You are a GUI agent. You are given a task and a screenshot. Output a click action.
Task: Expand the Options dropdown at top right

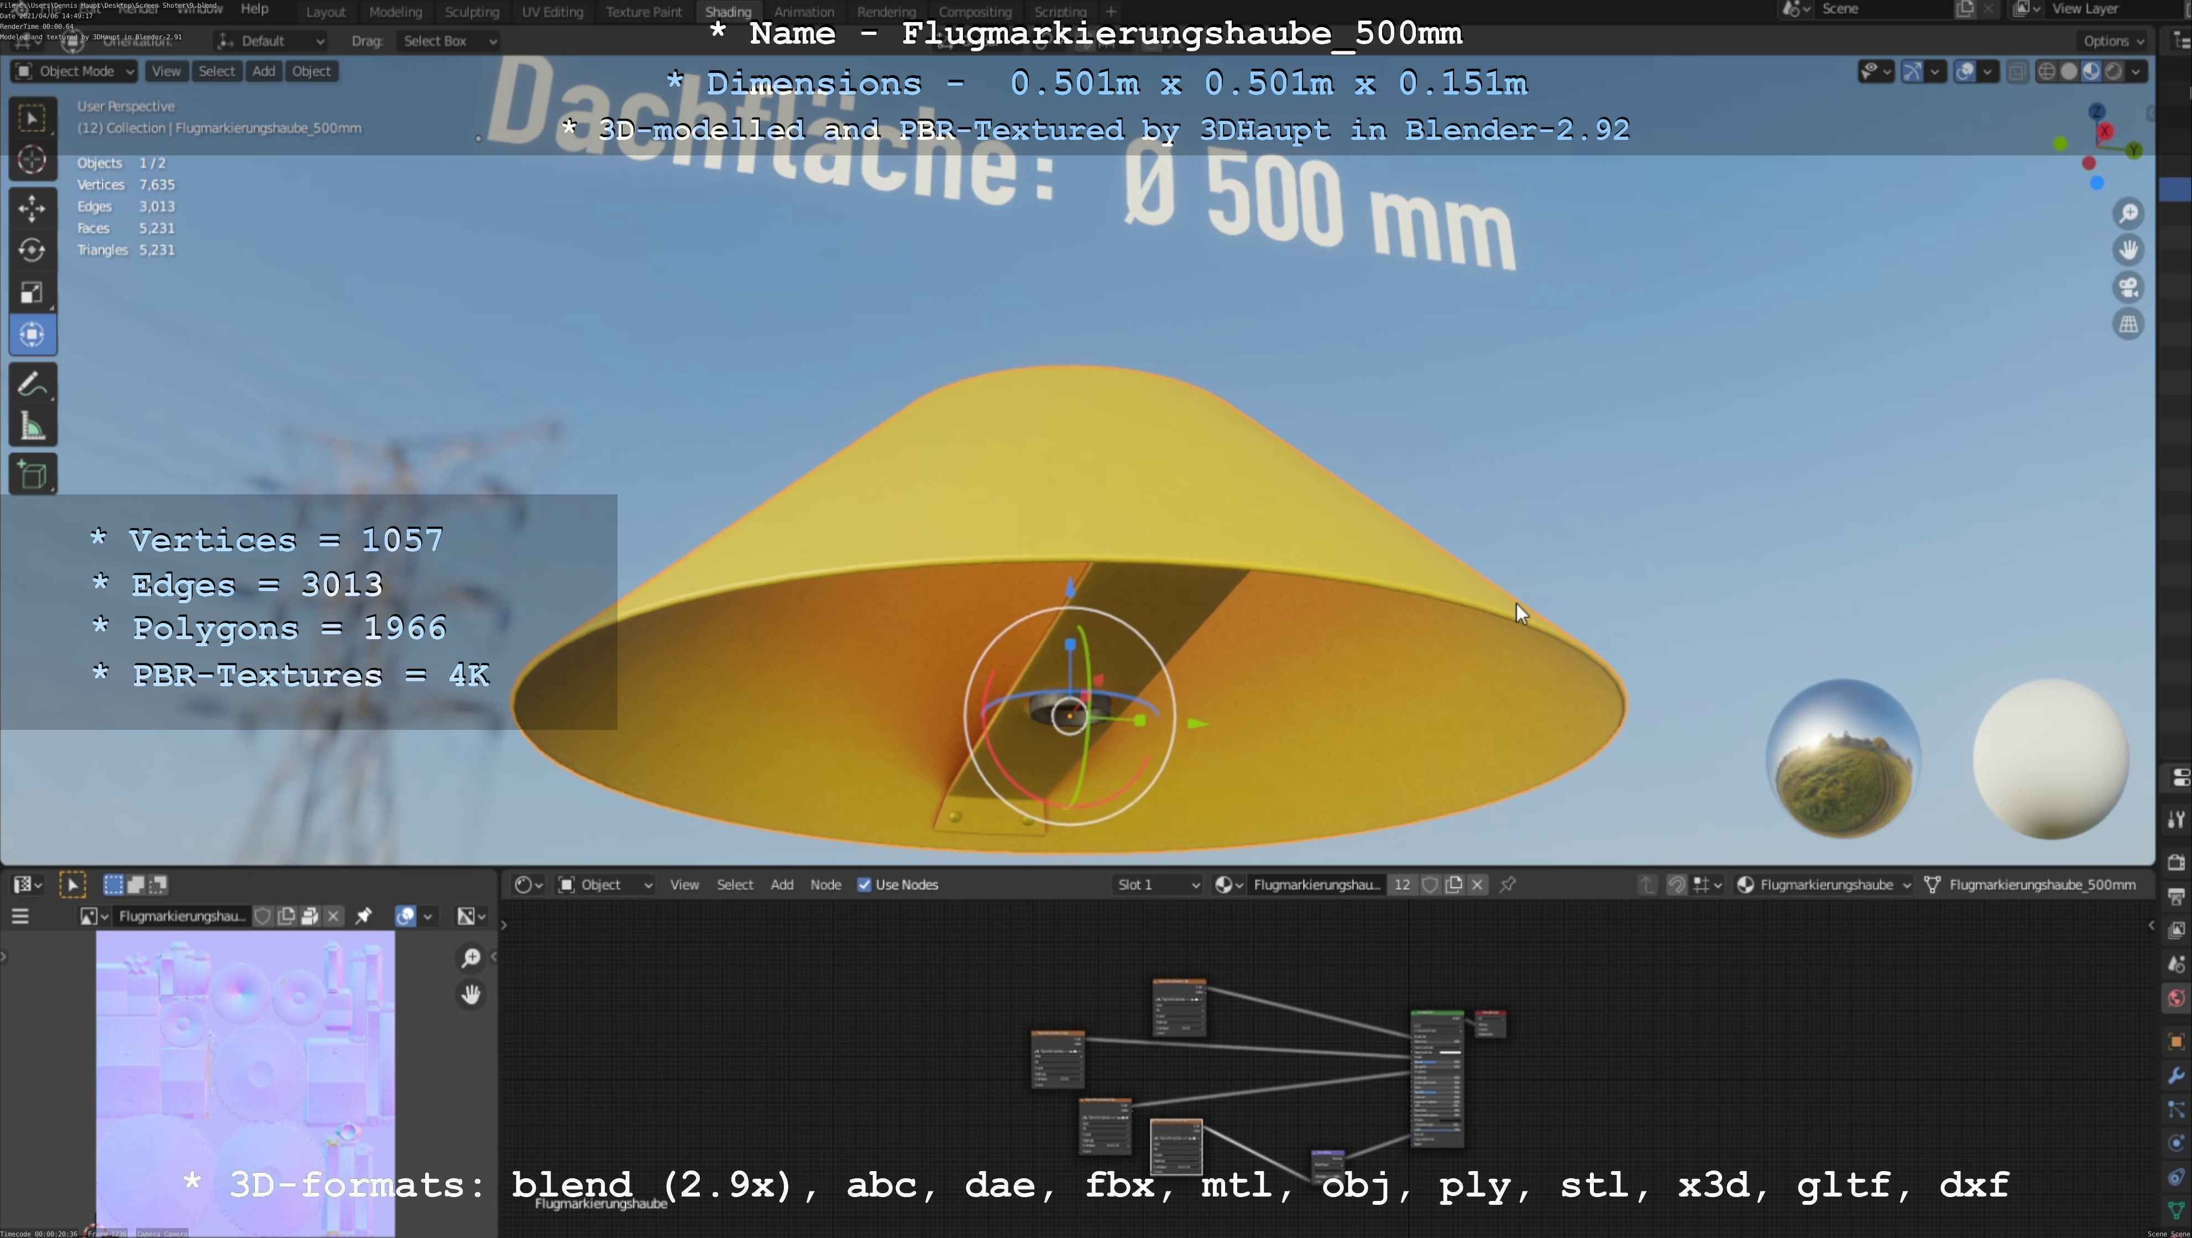click(x=2115, y=41)
